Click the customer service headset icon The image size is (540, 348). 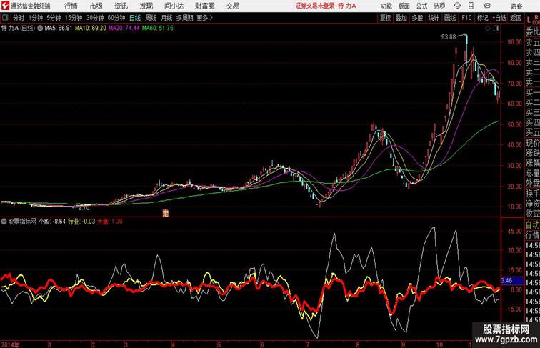click(457, 6)
